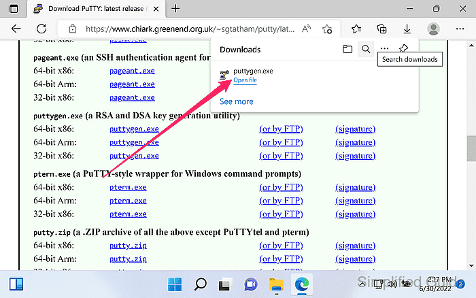Click the scrollbar down arrow

click(471, 265)
